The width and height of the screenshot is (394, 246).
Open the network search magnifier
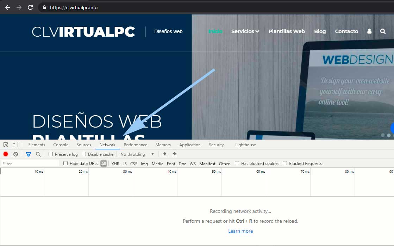point(38,154)
